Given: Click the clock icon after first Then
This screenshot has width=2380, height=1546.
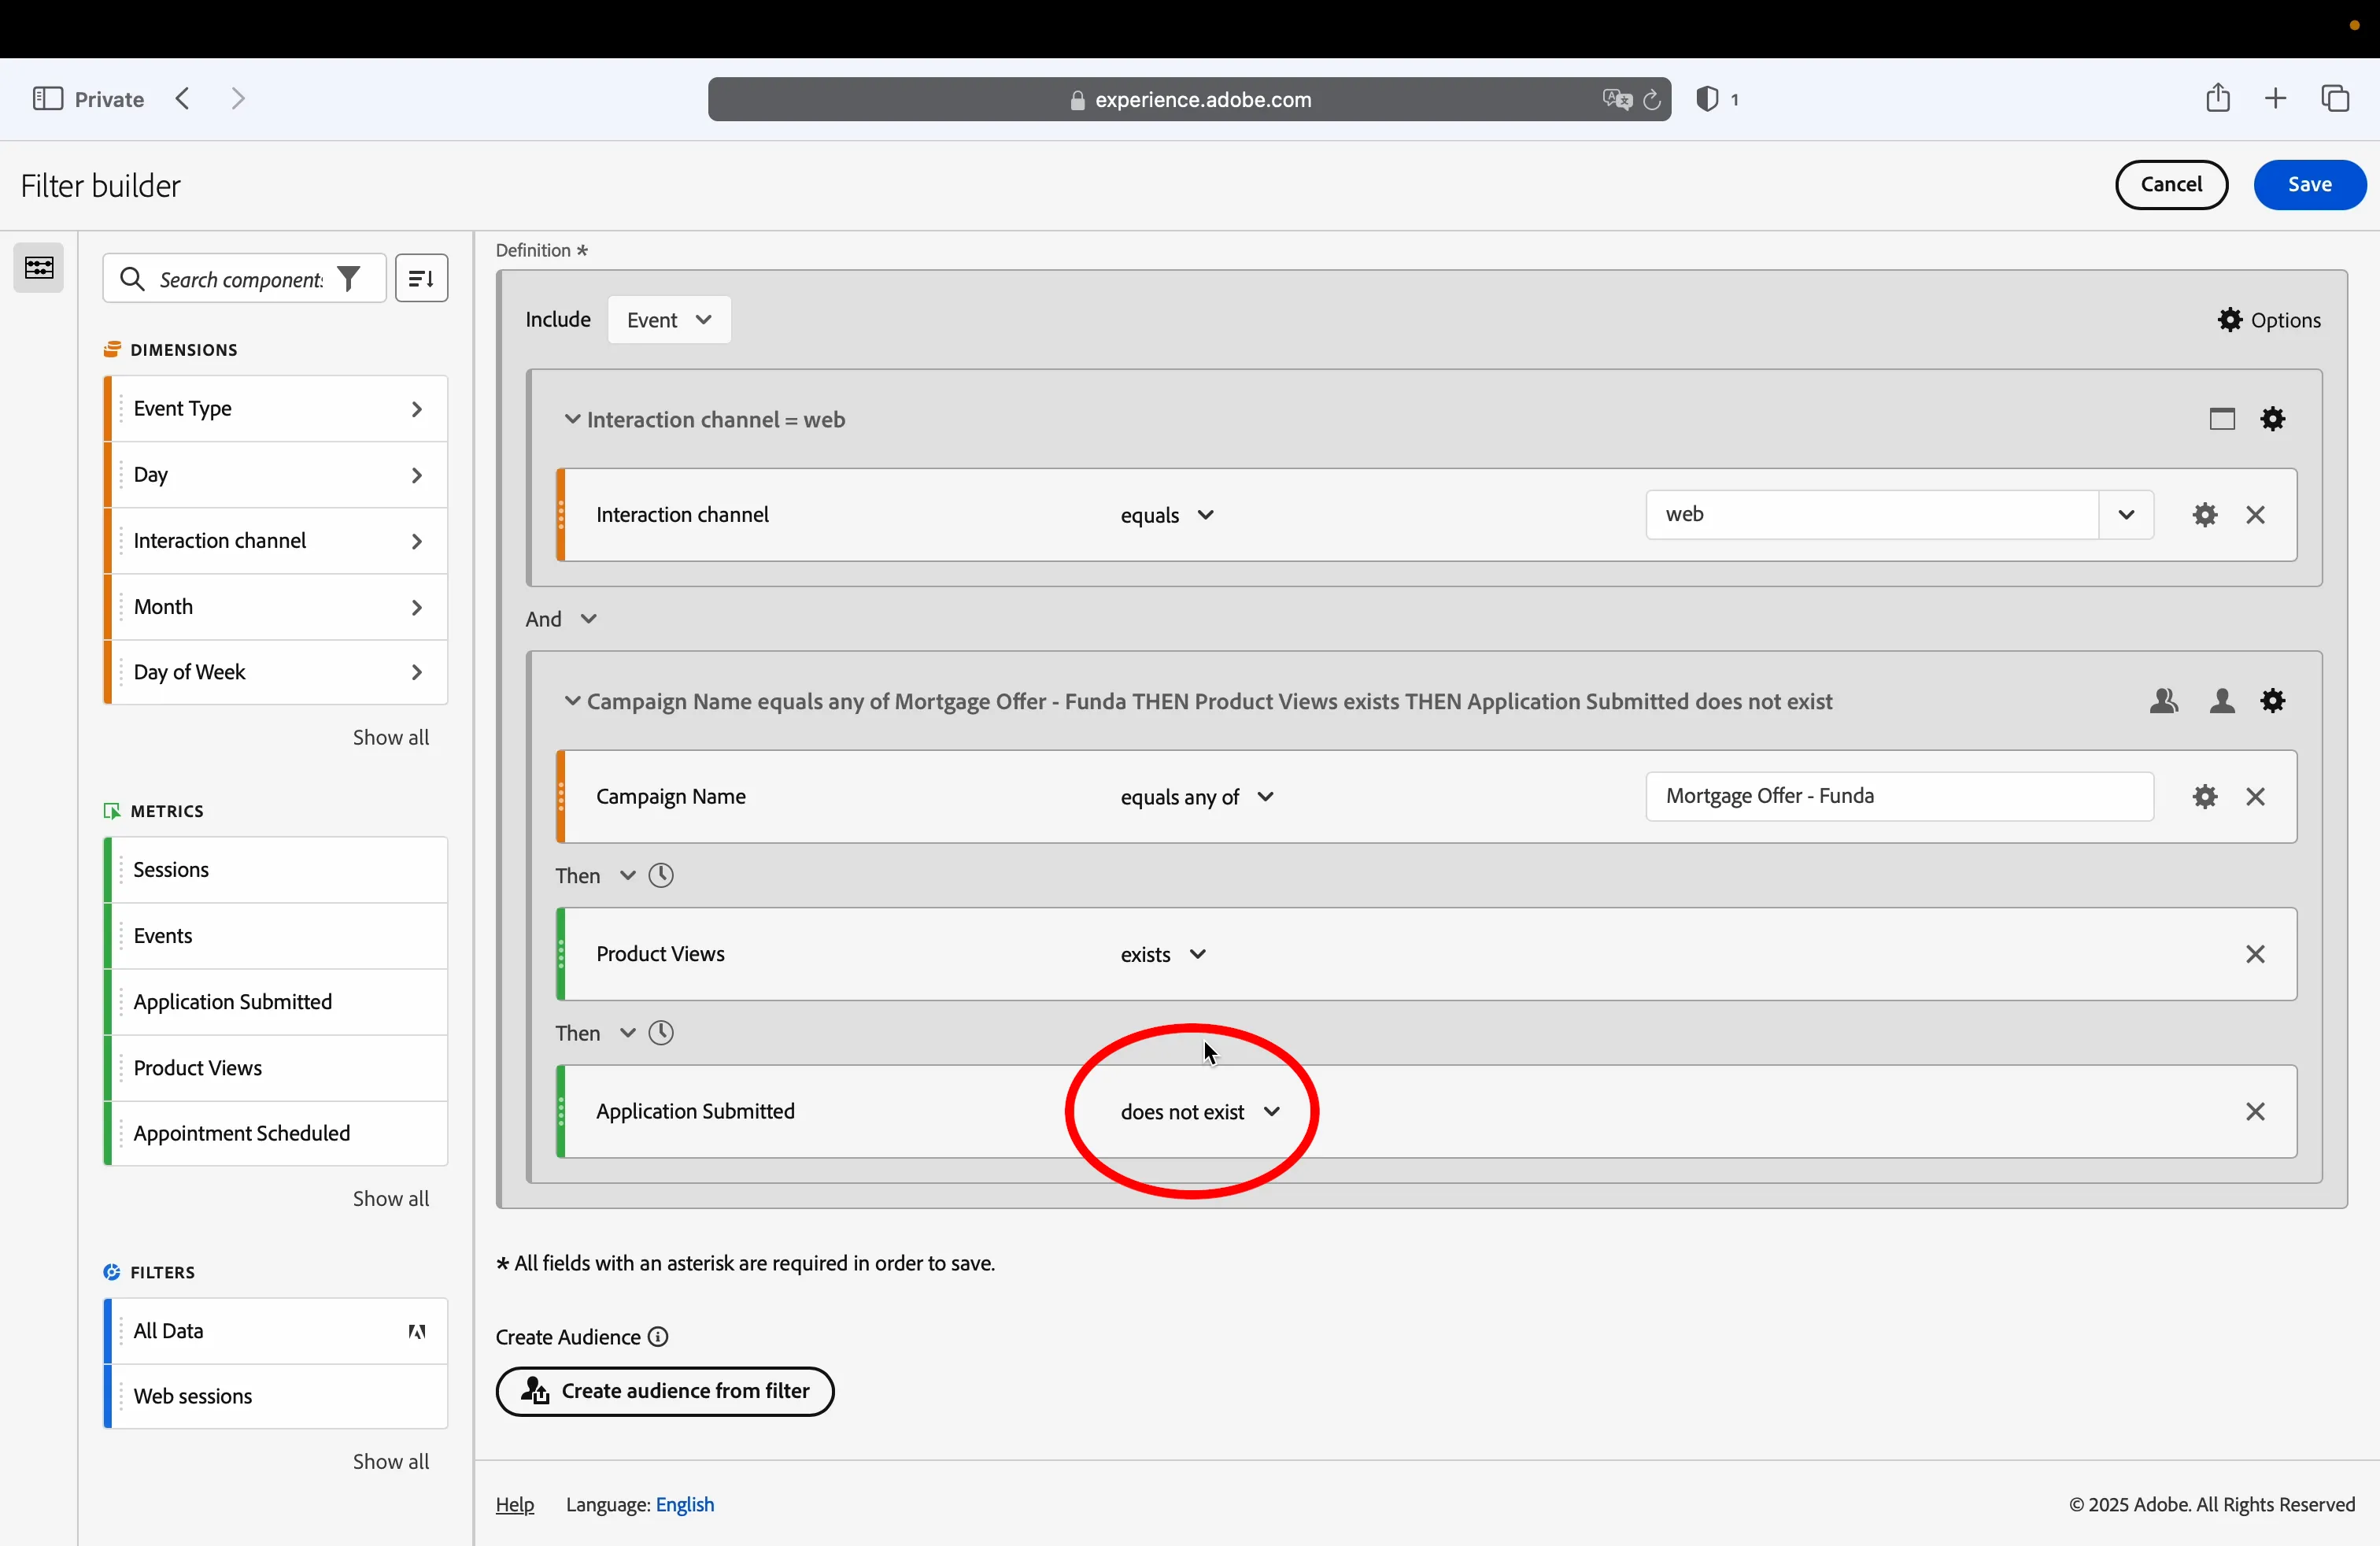Looking at the screenshot, I should point(661,876).
